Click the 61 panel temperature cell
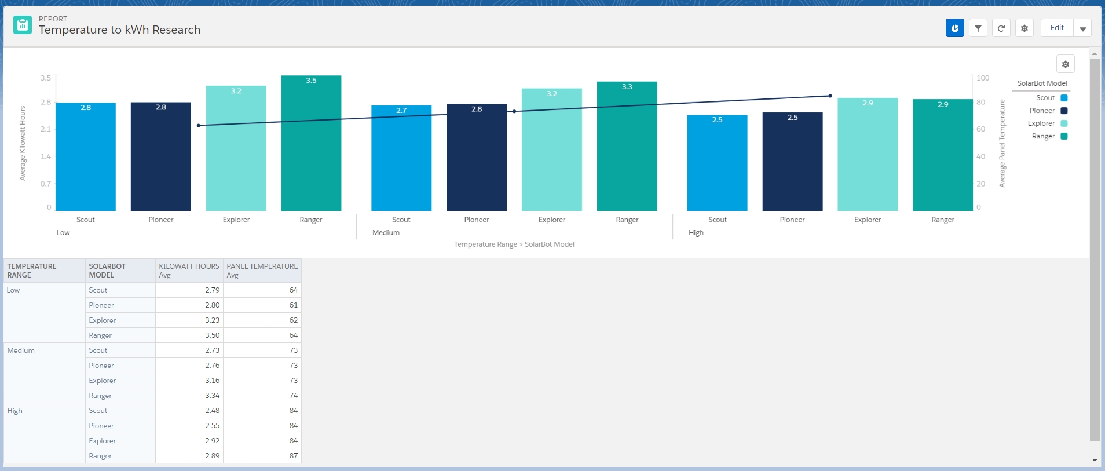Viewport: 1105px width, 471px height. 262,305
